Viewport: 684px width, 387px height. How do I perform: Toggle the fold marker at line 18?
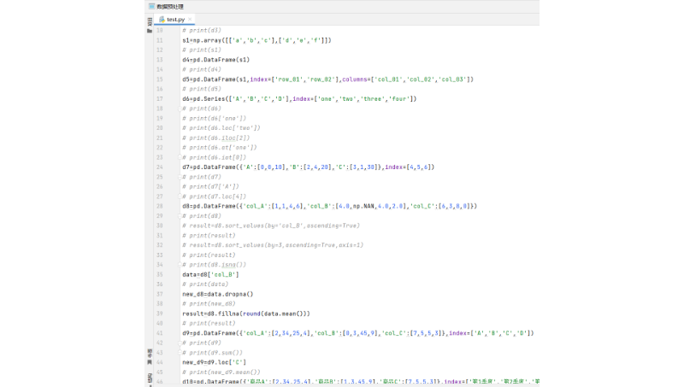pos(180,108)
